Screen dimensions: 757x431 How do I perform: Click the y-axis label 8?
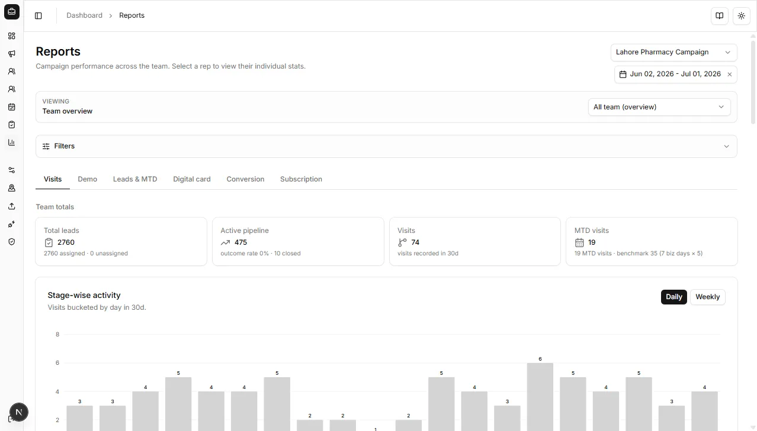[57, 335]
